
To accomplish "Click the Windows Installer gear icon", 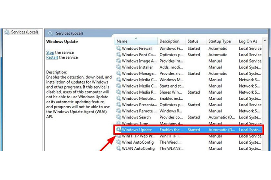I will tap(119, 67).
